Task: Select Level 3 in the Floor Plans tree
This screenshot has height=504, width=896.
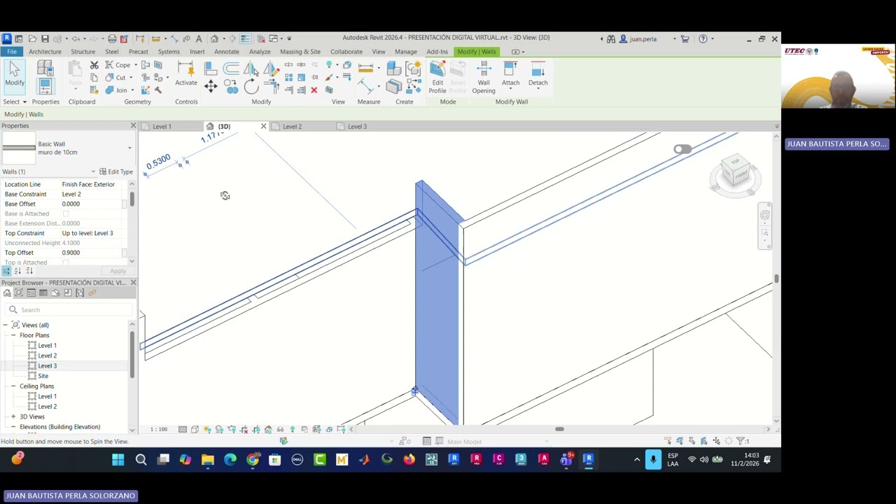Action: (47, 366)
